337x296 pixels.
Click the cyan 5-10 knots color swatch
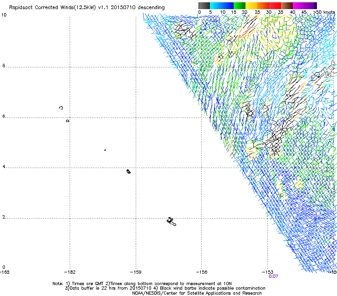(216, 5)
